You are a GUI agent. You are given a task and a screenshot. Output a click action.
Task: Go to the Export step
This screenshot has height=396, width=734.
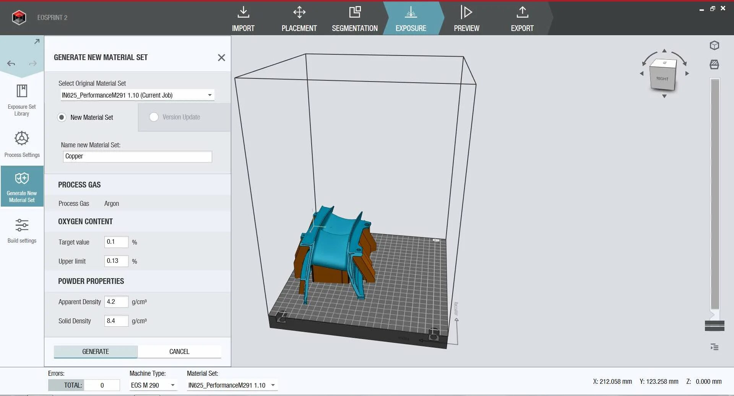[522, 18]
